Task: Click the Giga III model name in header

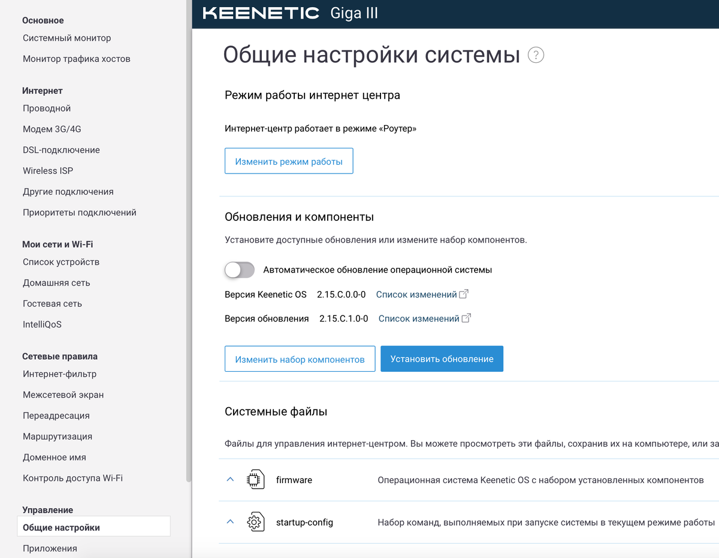Action: (354, 13)
